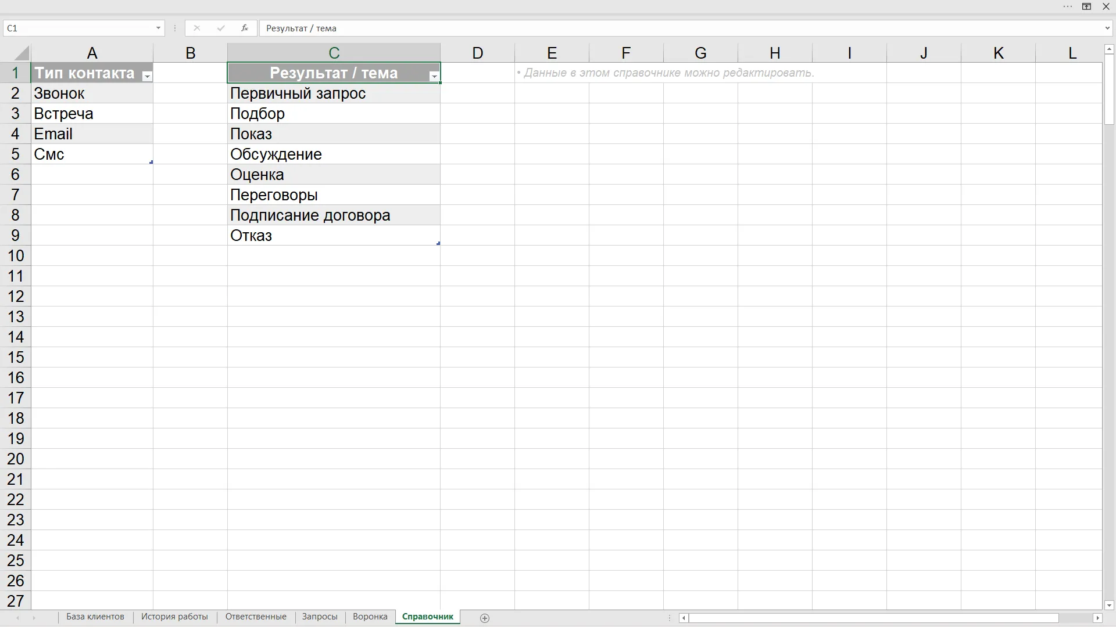Viewport: 1116px width, 627px height.
Task: Expand the formula bar chevron
Action: point(1107,28)
